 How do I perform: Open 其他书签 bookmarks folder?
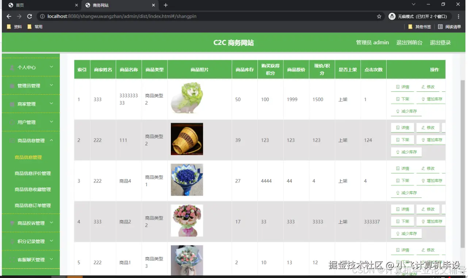[419, 27]
